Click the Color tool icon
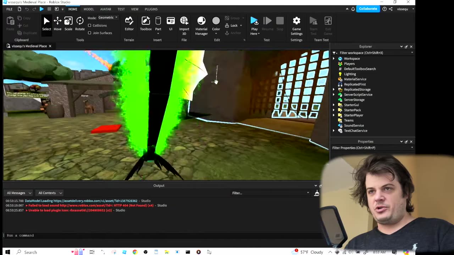 point(216,21)
